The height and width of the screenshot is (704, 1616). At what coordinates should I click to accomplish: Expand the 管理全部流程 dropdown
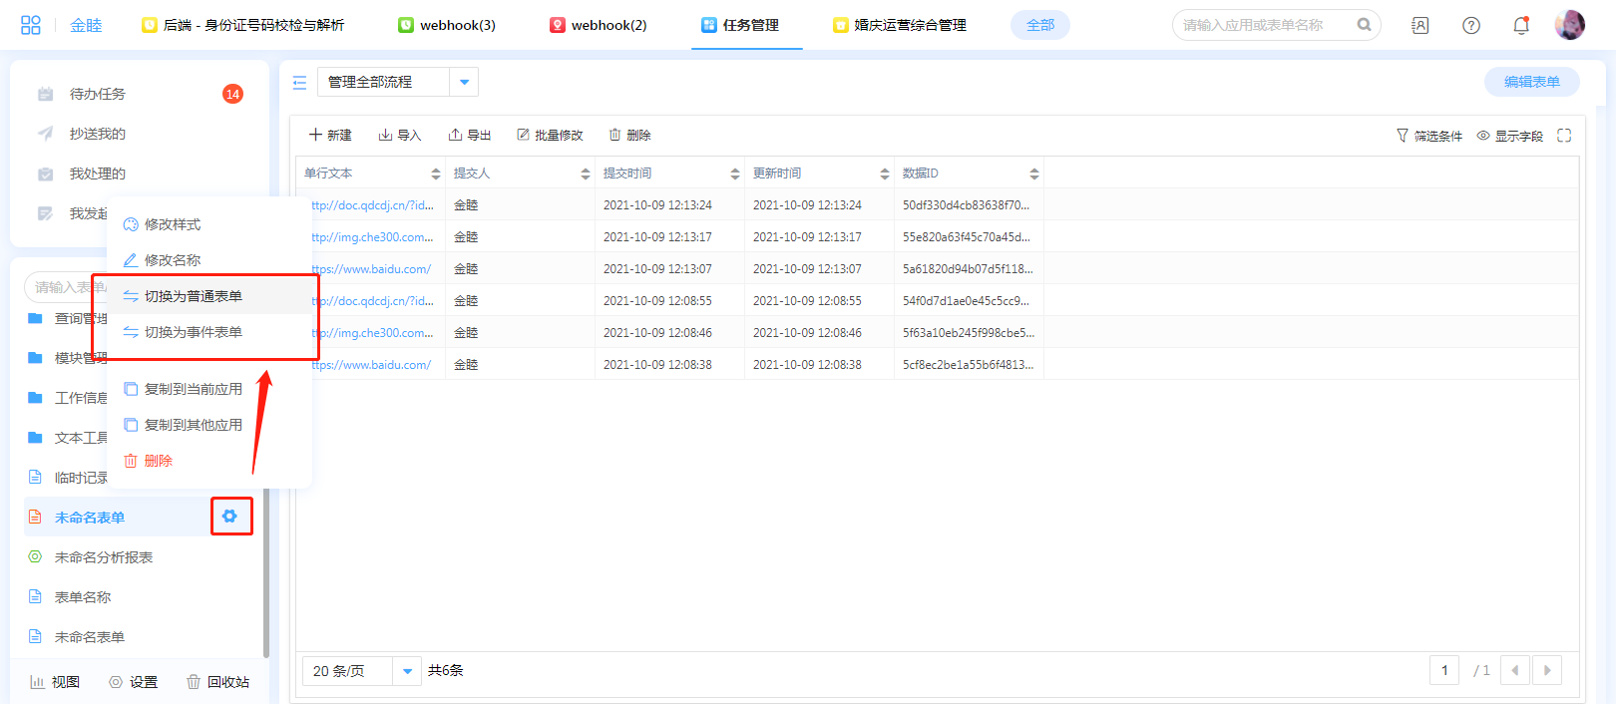click(x=464, y=82)
